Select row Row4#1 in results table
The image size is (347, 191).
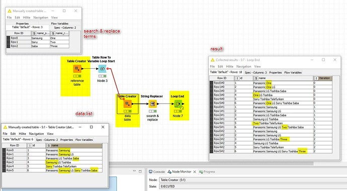[x=271, y=123]
